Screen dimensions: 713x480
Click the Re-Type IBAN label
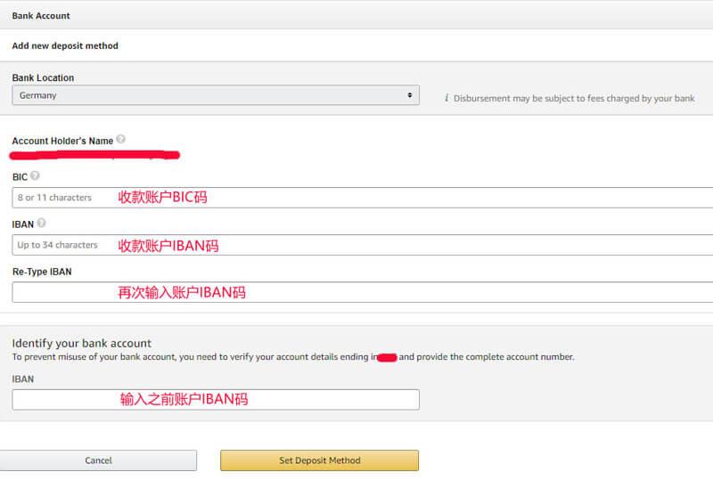(42, 272)
